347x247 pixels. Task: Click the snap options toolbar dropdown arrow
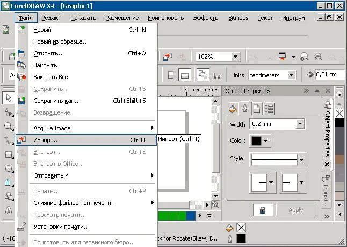pos(293,57)
